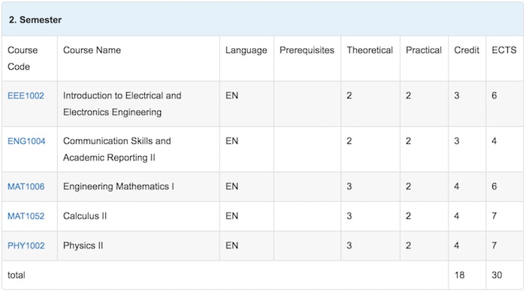Select the ECTS column header
Image resolution: width=526 pixels, height=292 pixels.
[x=504, y=50]
